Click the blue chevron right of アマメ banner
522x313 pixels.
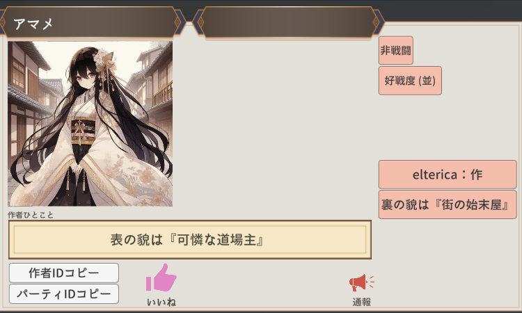(x=182, y=22)
